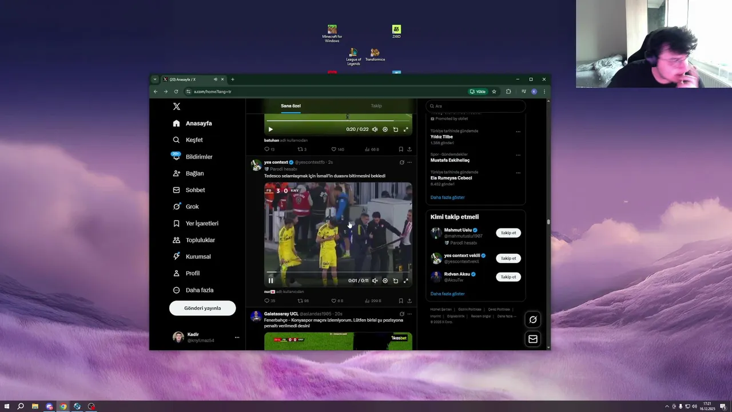Viewport: 732px width, 412px height.
Task: Reply to the yes context post
Action: click(269, 300)
